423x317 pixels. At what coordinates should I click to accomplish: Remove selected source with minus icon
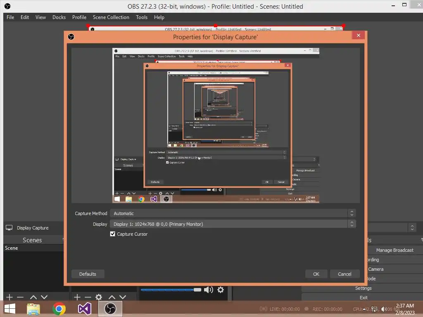coord(88,297)
